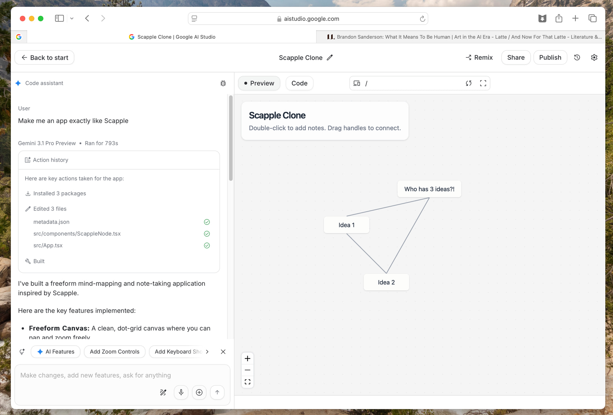Click the pencil icon to rename Scapple Clone
This screenshot has width=613, height=415.
(330, 58)
